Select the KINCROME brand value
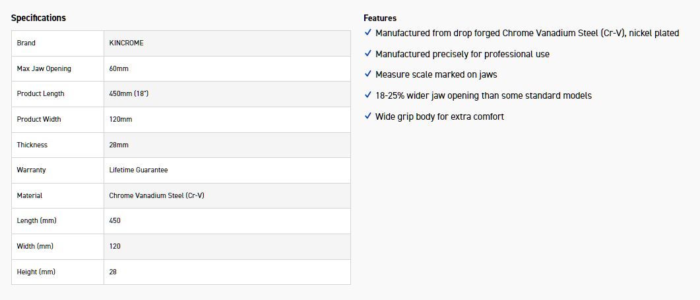The height and width of the screenshot is (300, 700). point(126,43)
